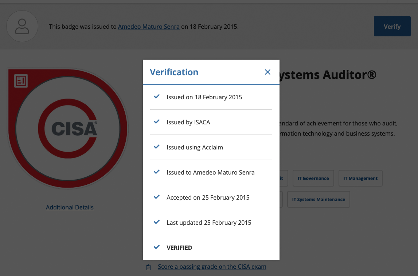Click the text 'Issued by ISACA'

(x=188, y=122)
